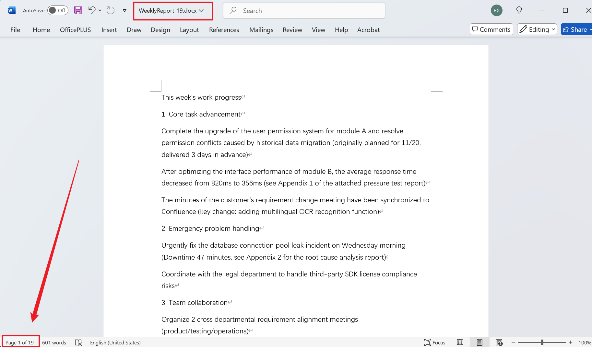Screen dimensions: 592x347
Task: Open the File menu
Action: [x=15, y=29]
